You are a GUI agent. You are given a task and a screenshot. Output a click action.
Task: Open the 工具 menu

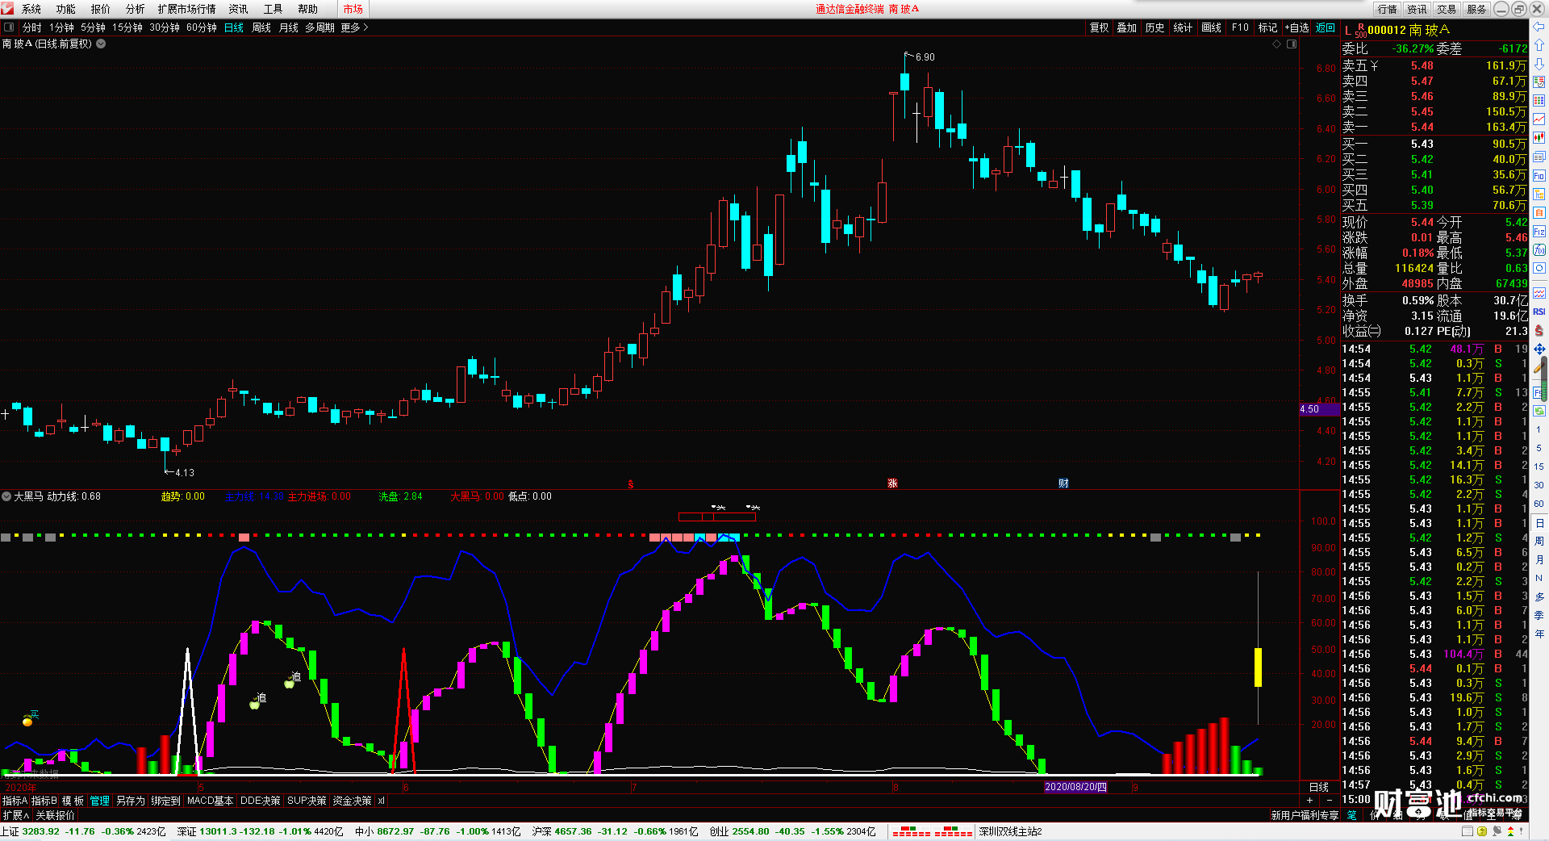pyautogui.click(x=273, y=9)
